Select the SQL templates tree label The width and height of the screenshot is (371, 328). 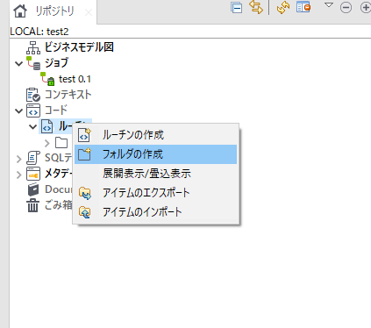(59, 158)
